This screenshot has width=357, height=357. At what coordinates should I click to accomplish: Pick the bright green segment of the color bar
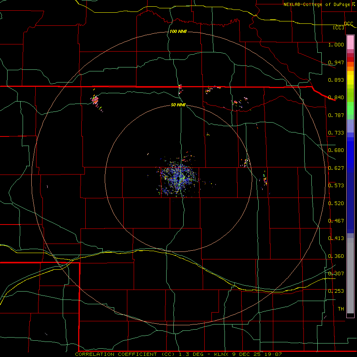click(x=350, y=108)
